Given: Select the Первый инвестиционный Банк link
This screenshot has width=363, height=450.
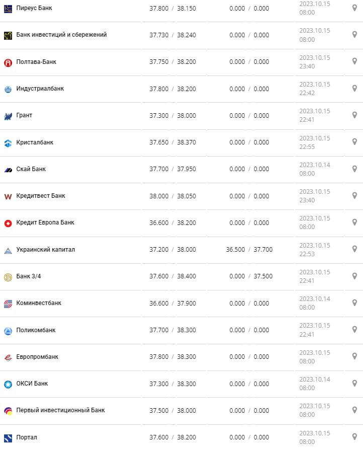Looking at the screenshot, I should tap(61, 410).
